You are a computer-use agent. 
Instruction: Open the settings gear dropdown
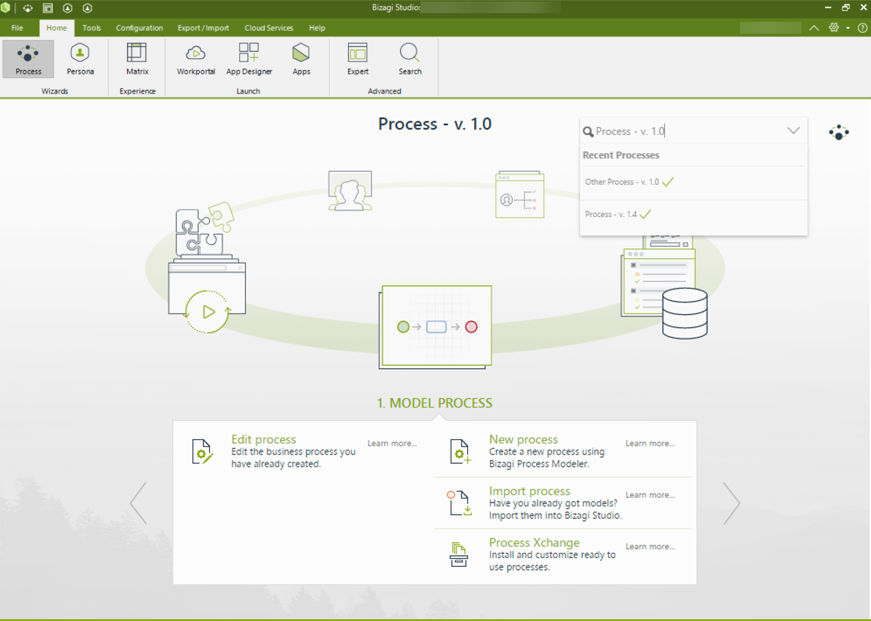coord(838,28)
